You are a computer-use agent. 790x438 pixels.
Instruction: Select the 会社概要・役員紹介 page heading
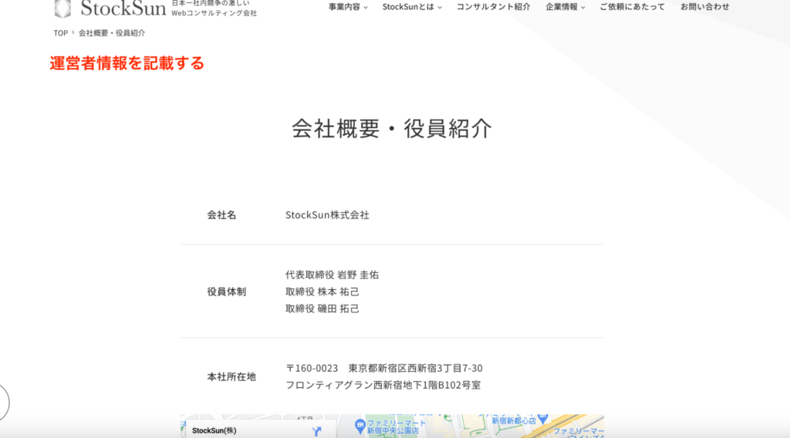tap(392, 128)
